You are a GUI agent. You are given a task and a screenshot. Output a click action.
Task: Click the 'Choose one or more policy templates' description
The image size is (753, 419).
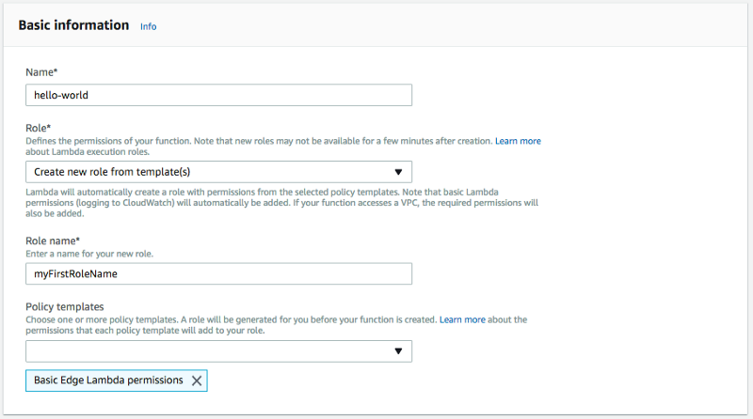tap(231, 319)
